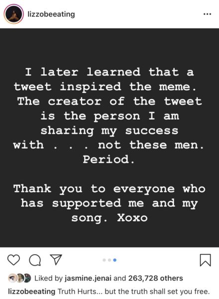
Task: Open comments with the speech bubble icon
Action: click(35, 260)
